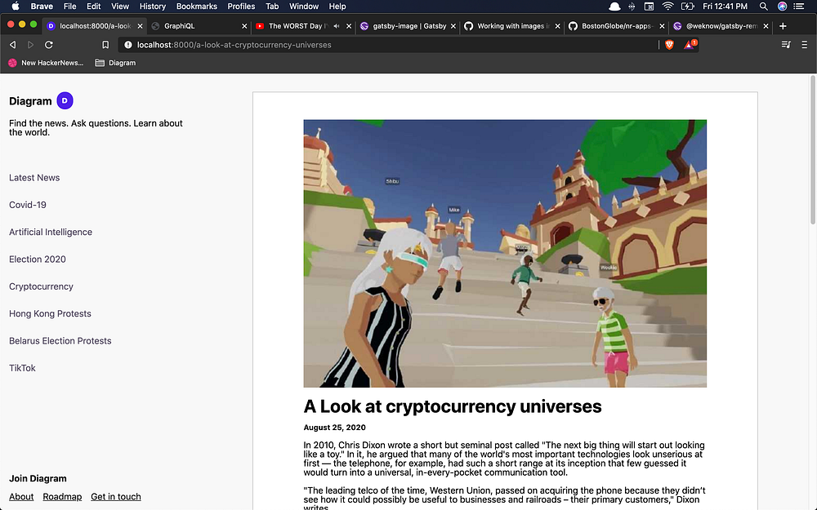Close the BostonGlobe/nr-apps tab

pos(662,26)
